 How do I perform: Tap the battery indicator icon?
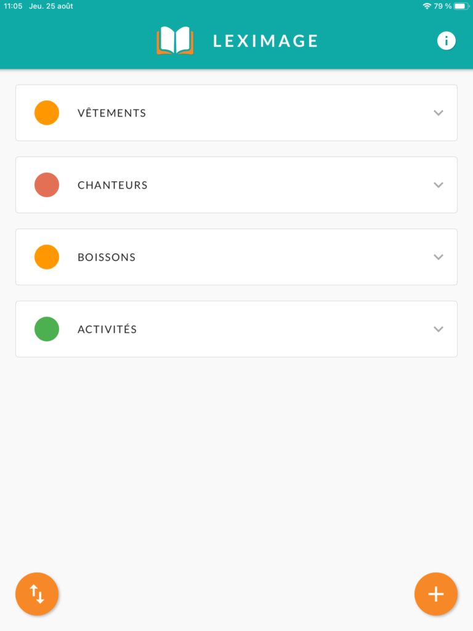(461, 6)
